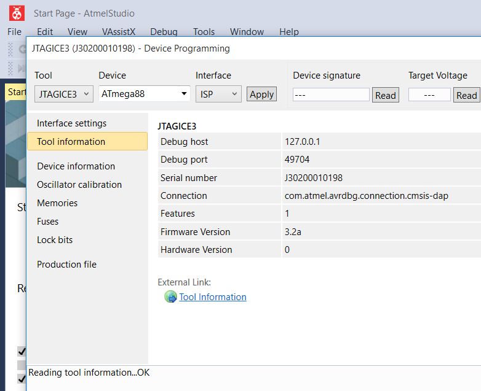Open the Edit menu
This screenshot has width=481, height=391.
tap(45, 31)
